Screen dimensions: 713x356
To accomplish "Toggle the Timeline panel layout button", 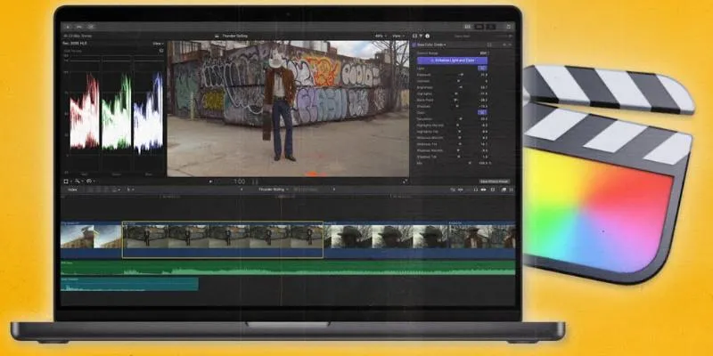I will 479,27.
